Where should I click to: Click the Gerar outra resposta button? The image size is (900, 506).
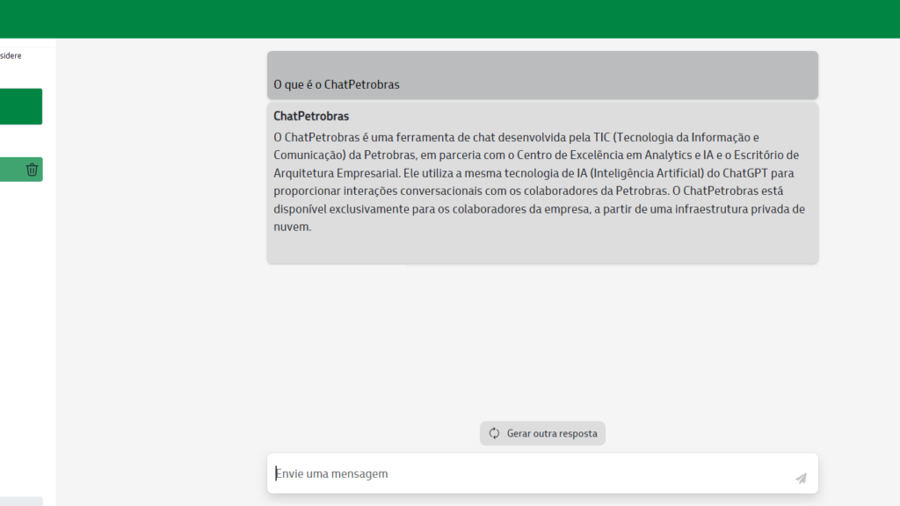[542, 433]
